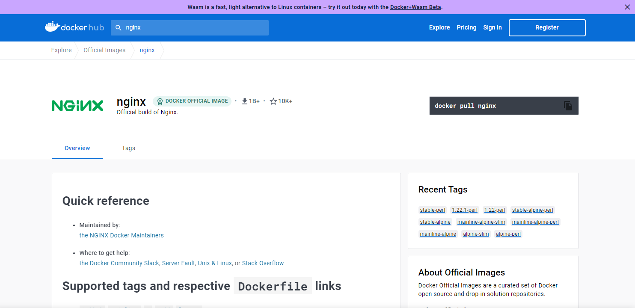Switch to the Tags tab
The image size is (635, 308).
coord(128,148)
